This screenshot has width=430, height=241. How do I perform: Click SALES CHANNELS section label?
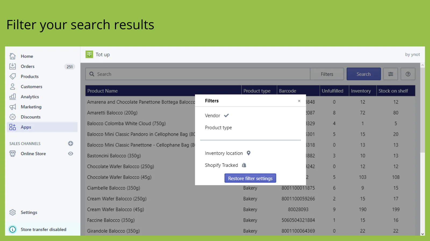click(x=25, y=144)
